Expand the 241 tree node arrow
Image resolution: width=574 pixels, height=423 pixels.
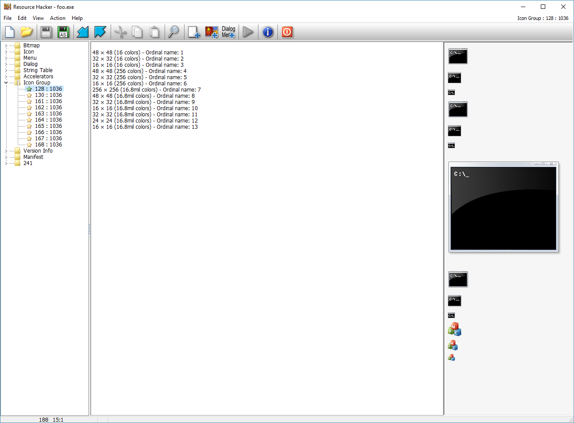tap(6, 163)
